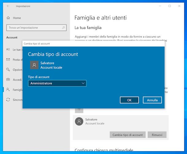Click the magnifier icon in search box
187x154 pixels.
click(x=63, y=28)
